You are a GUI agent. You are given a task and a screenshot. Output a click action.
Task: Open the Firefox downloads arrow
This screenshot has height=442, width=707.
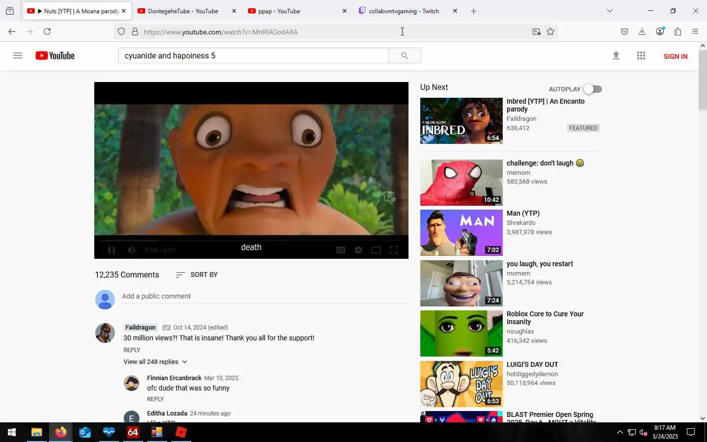coord(642,31)
